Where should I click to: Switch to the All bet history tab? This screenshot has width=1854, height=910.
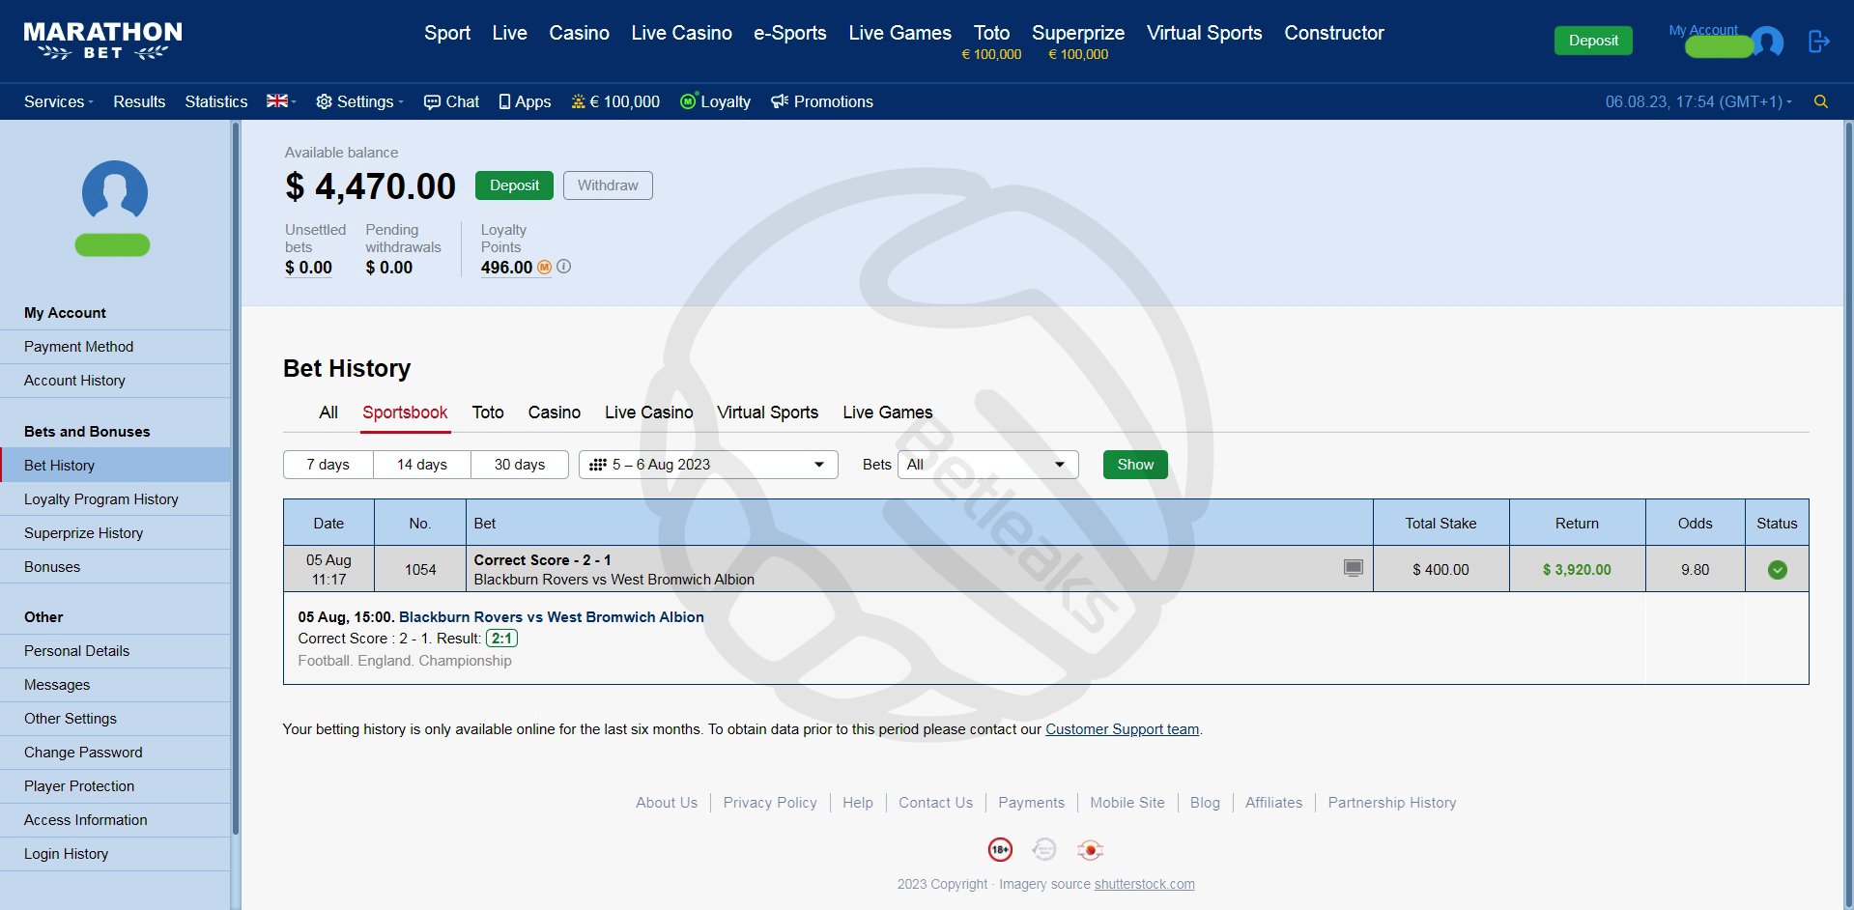328,412
